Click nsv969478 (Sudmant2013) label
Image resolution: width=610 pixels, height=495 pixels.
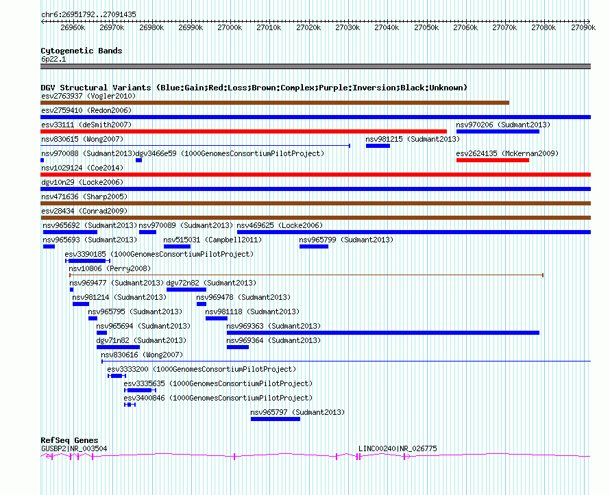pos(243,297)
